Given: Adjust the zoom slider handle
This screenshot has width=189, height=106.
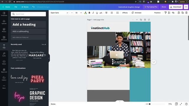Looking at the screenshot, I should pyautogui.click(x=150, y=104).
